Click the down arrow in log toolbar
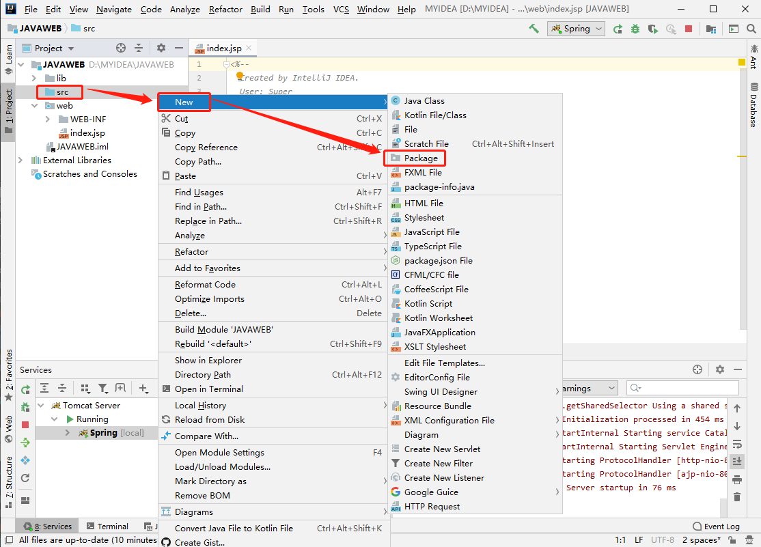 [737, 427]
